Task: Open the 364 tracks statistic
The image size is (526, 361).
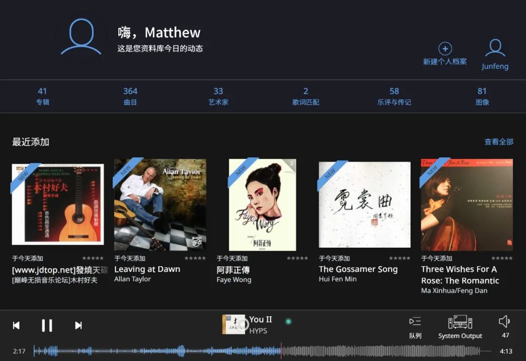Action: (130, 96)
